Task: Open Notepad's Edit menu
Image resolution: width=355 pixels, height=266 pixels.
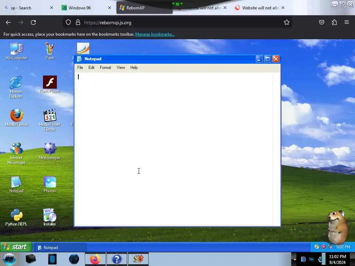Action: pyautogui.click(x=91, y=68)
